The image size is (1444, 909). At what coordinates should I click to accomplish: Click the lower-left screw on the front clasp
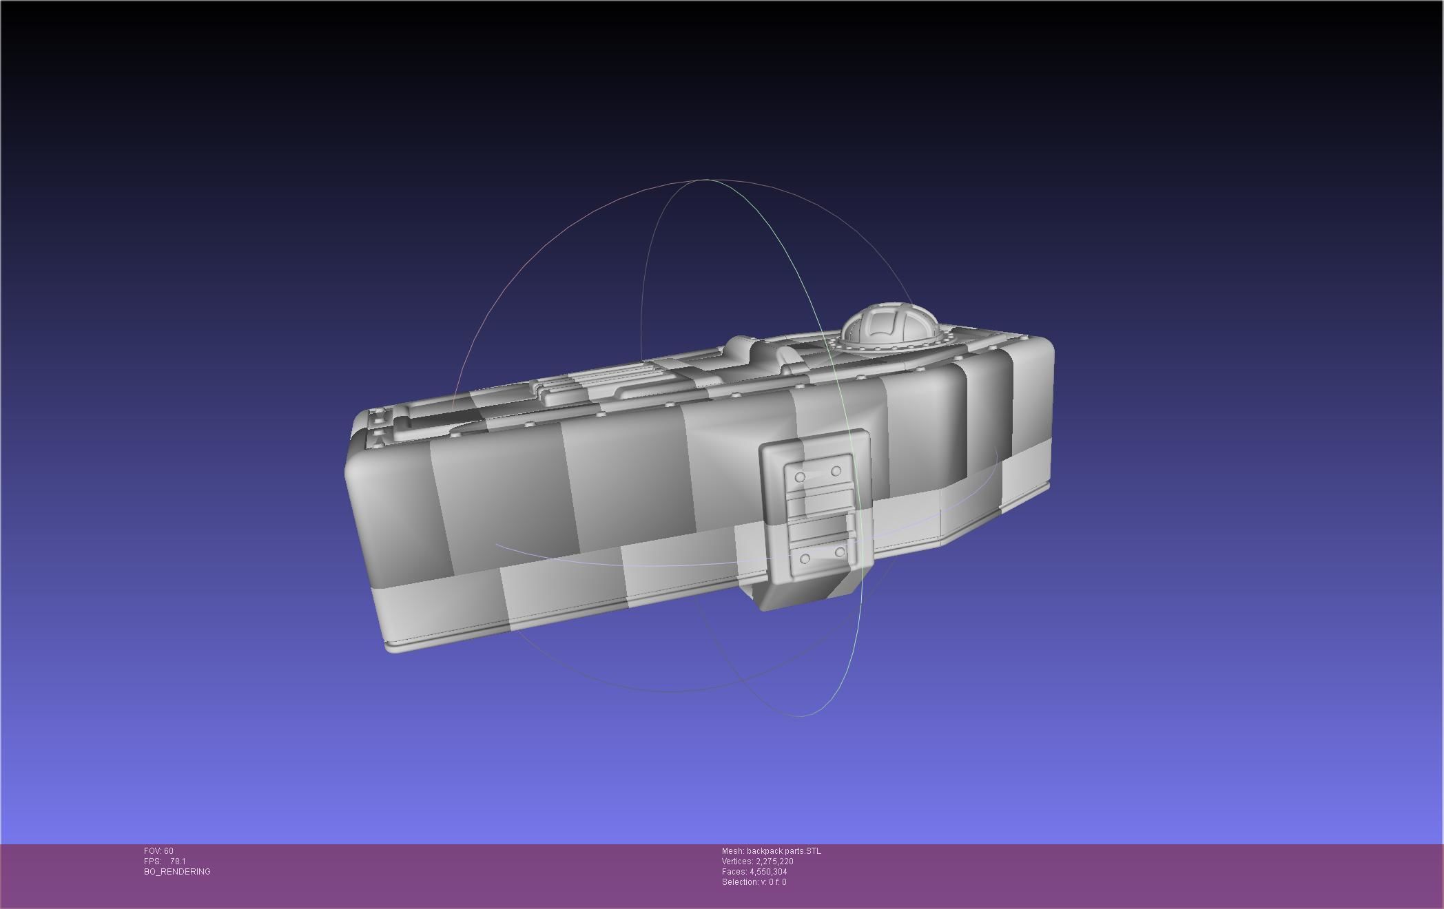click(x=805, y=558)
